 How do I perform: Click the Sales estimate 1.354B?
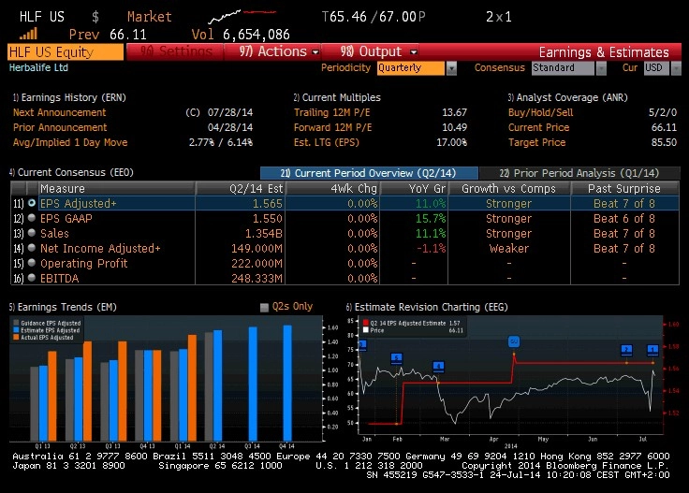click(x=264, y=233)
